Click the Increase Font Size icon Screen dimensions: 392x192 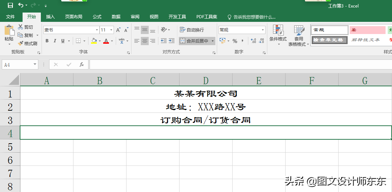click(119, 30)
